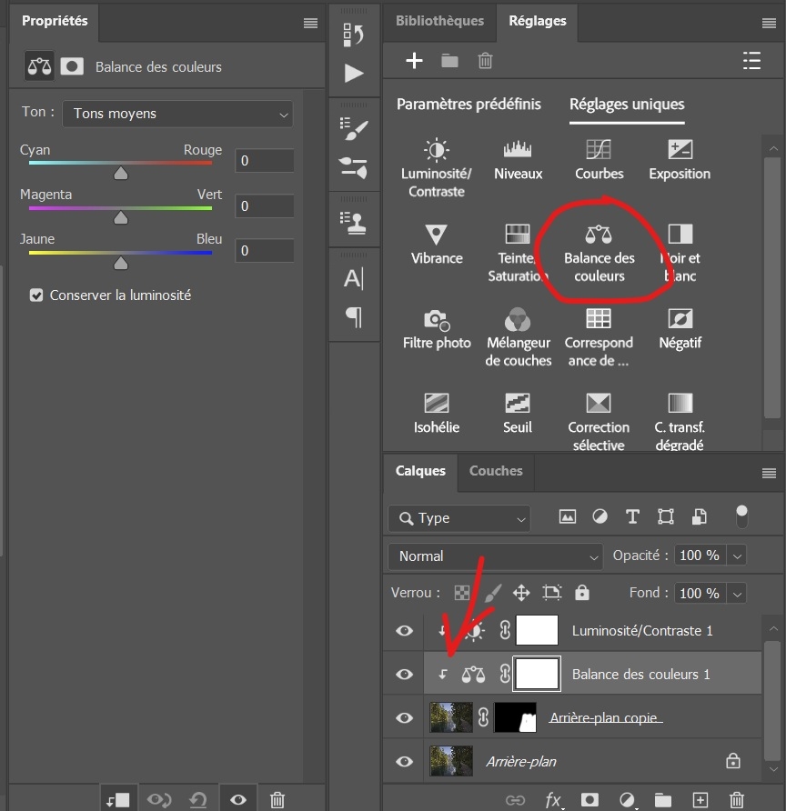Image resolution: width=786 pixels, height=811 pixels.
Task: Open the layer filter Type dropdown
Action: [x=459, y=518]
